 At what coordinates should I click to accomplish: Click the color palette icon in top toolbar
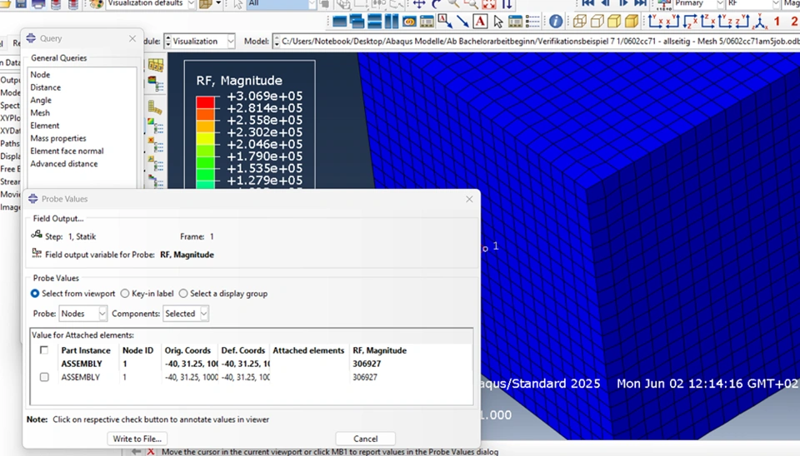pyautogui.click(x=96, y=4)
